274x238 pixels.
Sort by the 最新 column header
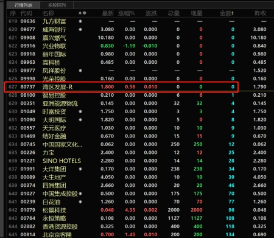[x=108, y=13]
